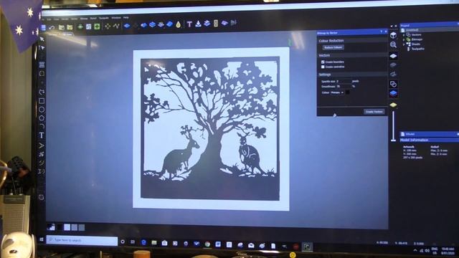Open the Window menu

coord(116,18)
